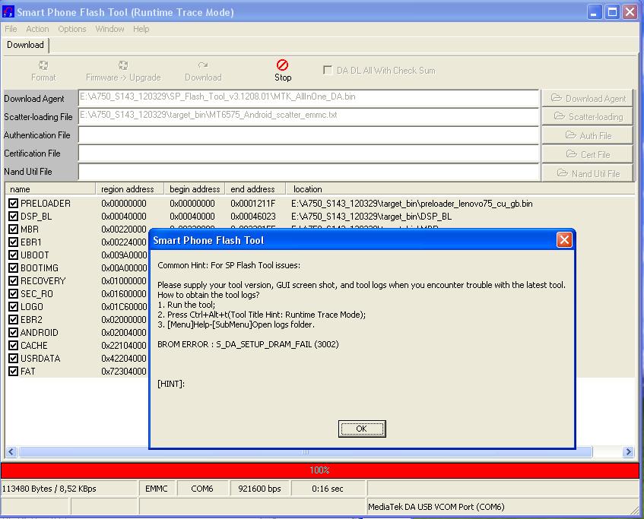Uncheck the MBR partition checkbox
This screenshot has width=644, height=519.
point(13,229)
